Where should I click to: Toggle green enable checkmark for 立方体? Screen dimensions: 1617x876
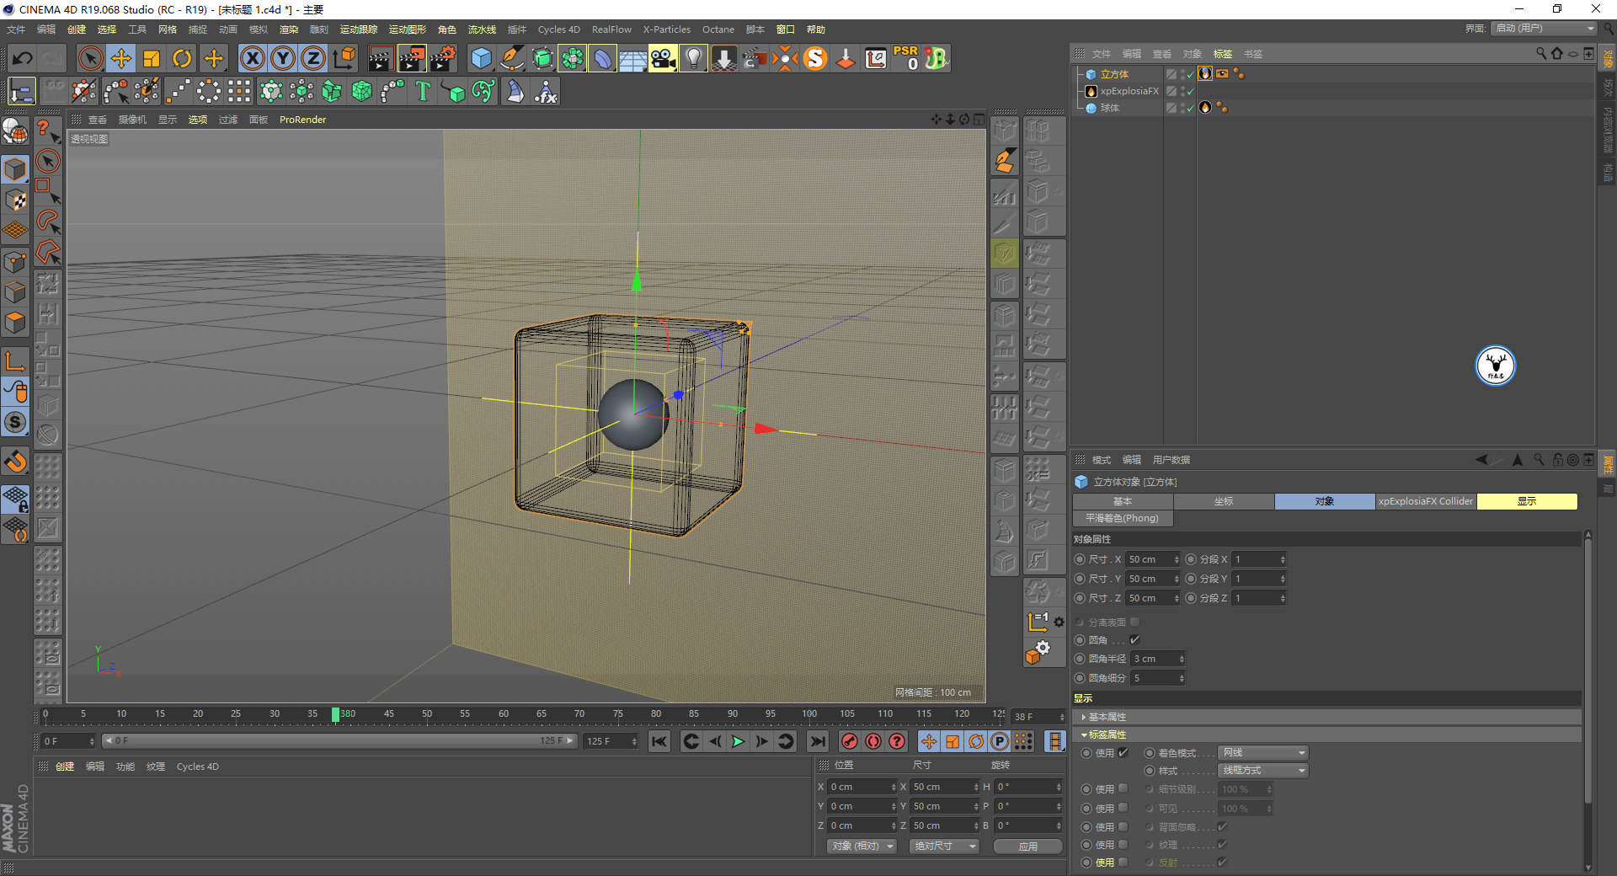click(x=1190, y=75)
